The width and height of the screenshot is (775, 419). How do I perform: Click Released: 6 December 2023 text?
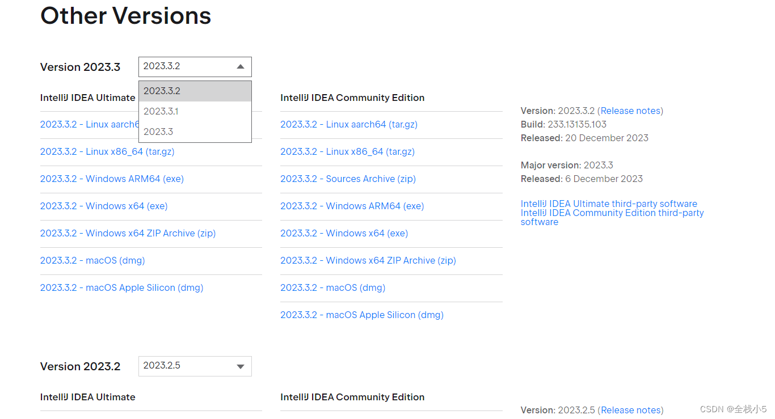pos(582,179)
